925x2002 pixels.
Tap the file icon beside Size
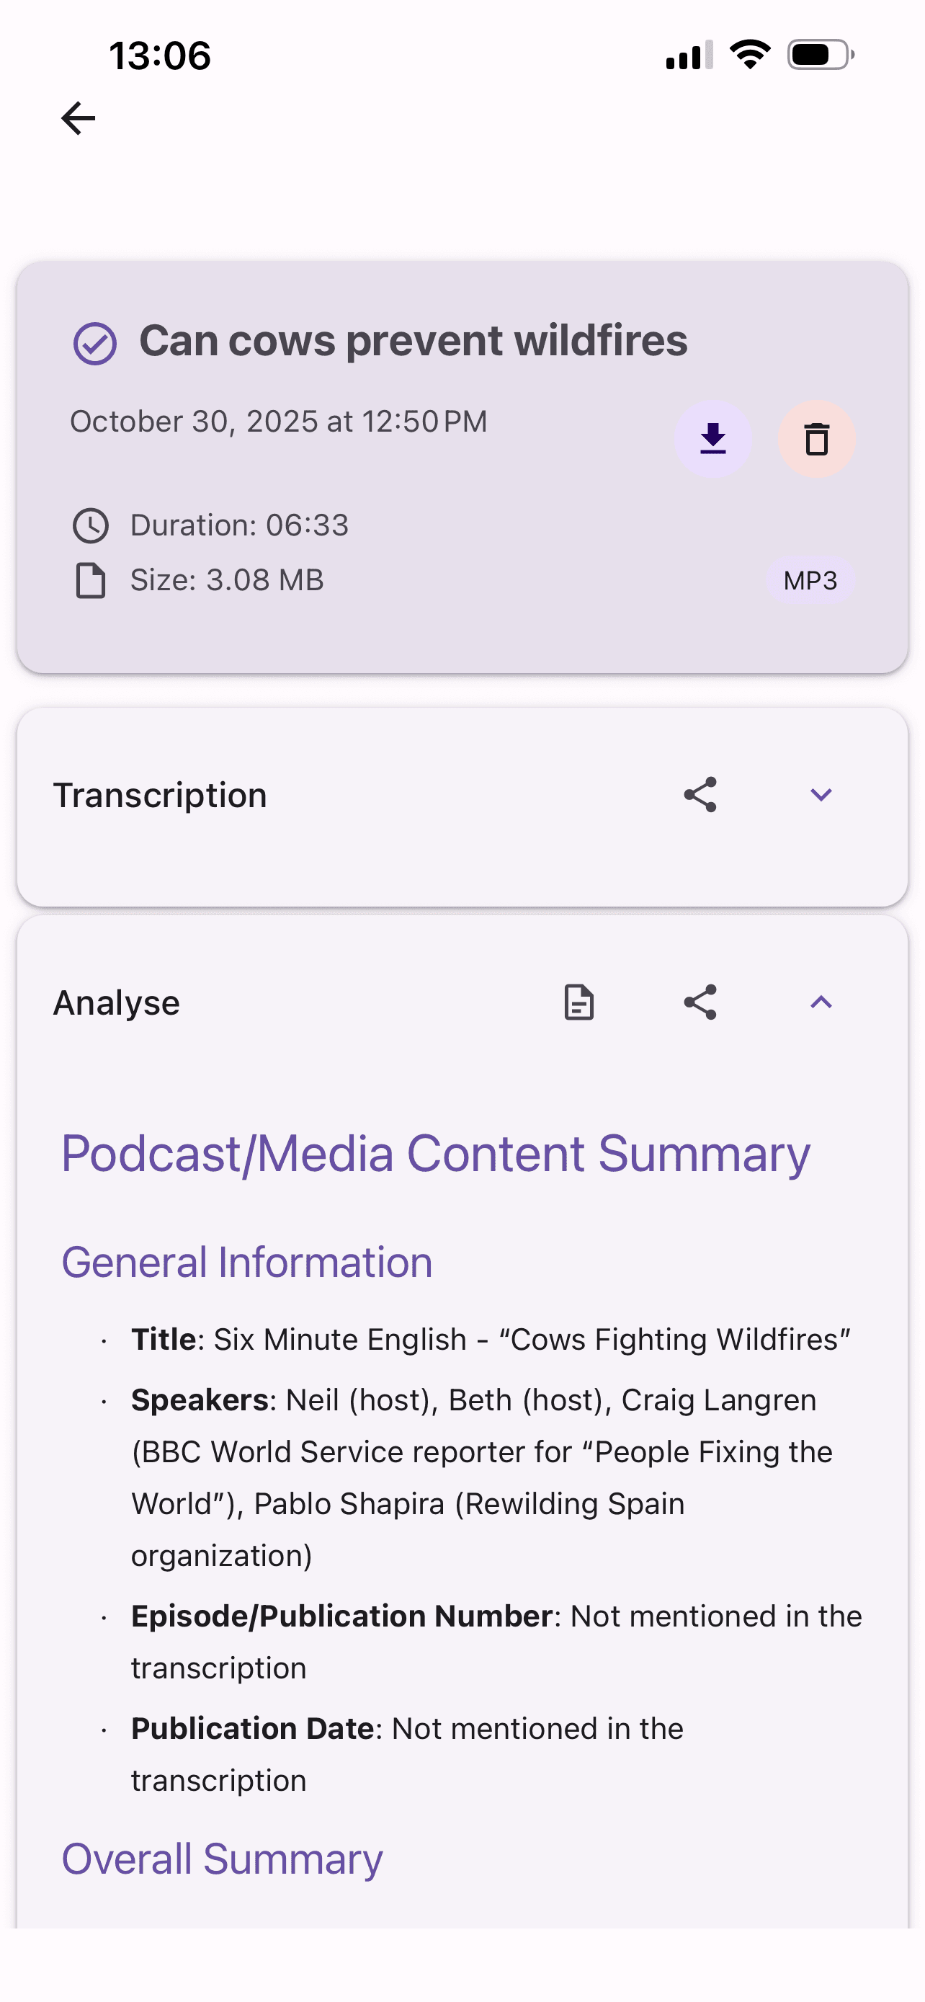tap(91, 581)
